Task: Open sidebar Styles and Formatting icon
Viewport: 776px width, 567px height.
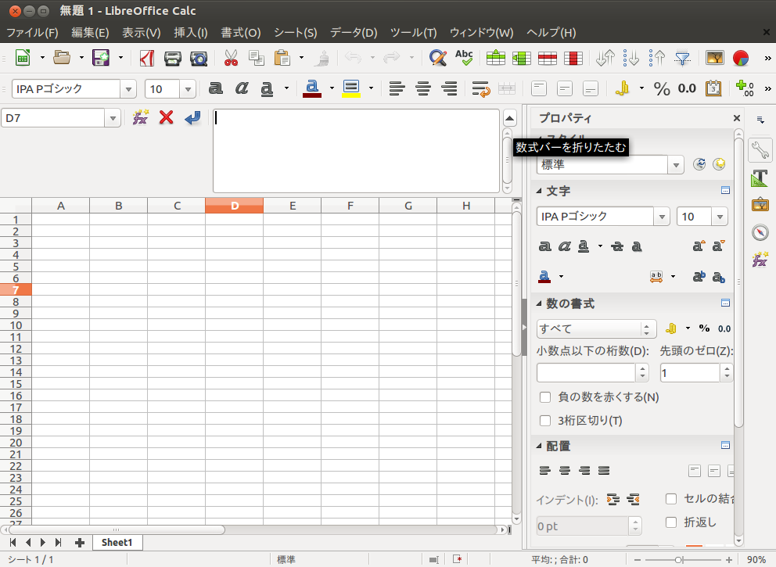Action: 760,178
